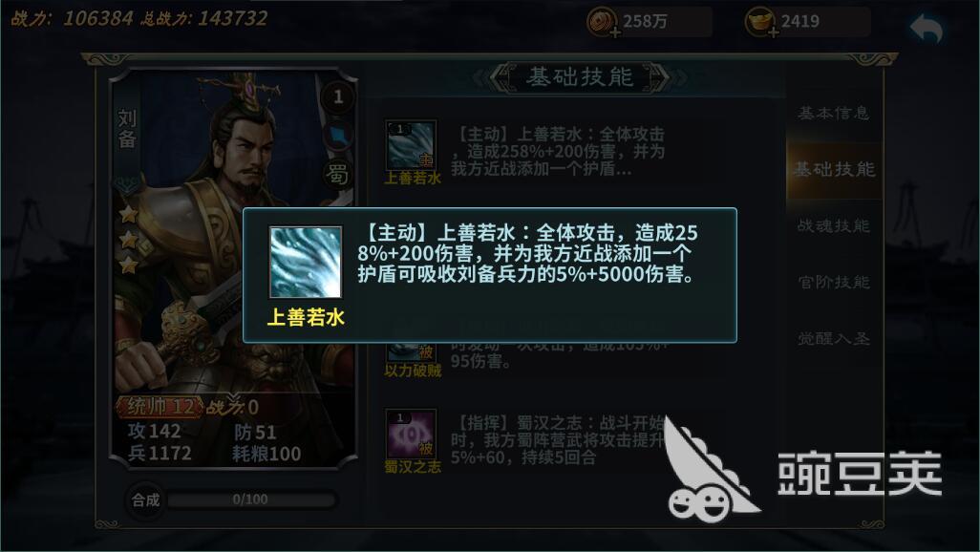
Task: Tap the large 上善若水 icon in the popup
Action: [x=306, y=262]
